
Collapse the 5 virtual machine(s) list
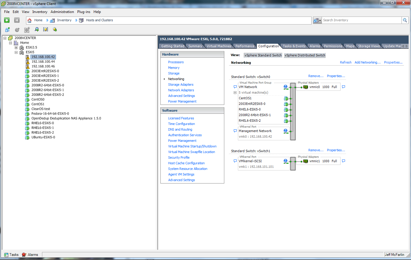pyautogui.click(x=235, y=93)
